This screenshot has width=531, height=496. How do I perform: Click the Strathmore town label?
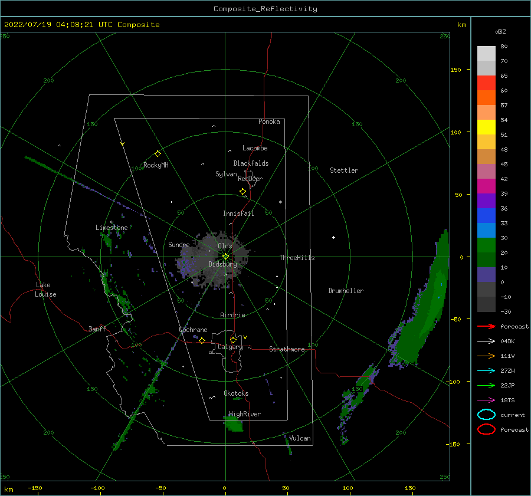(287, 349)
